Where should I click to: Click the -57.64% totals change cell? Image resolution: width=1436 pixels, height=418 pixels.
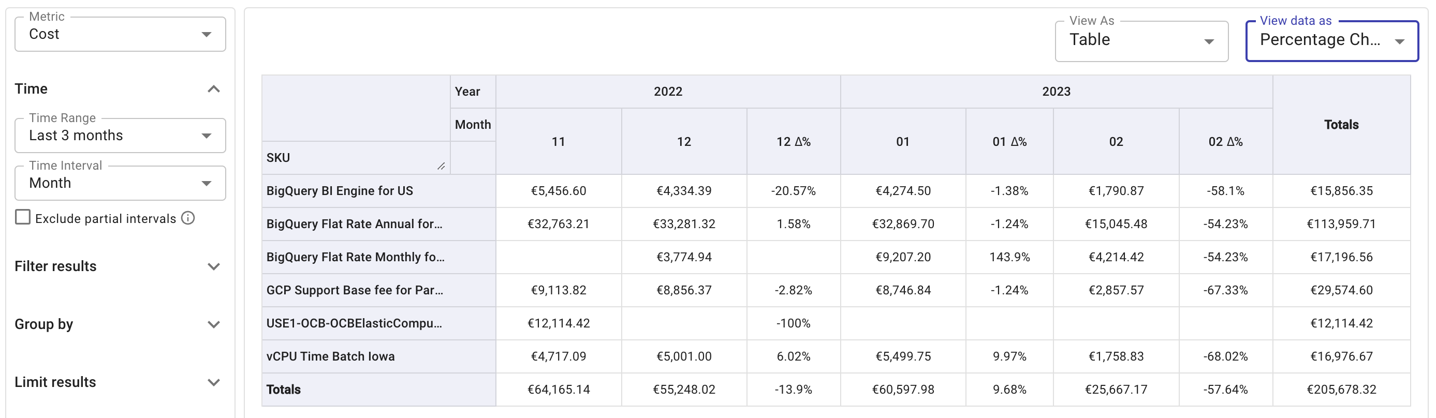(1226, 389)
